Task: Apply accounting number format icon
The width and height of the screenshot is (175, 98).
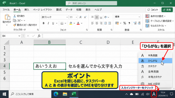Action: coord(117,23)
